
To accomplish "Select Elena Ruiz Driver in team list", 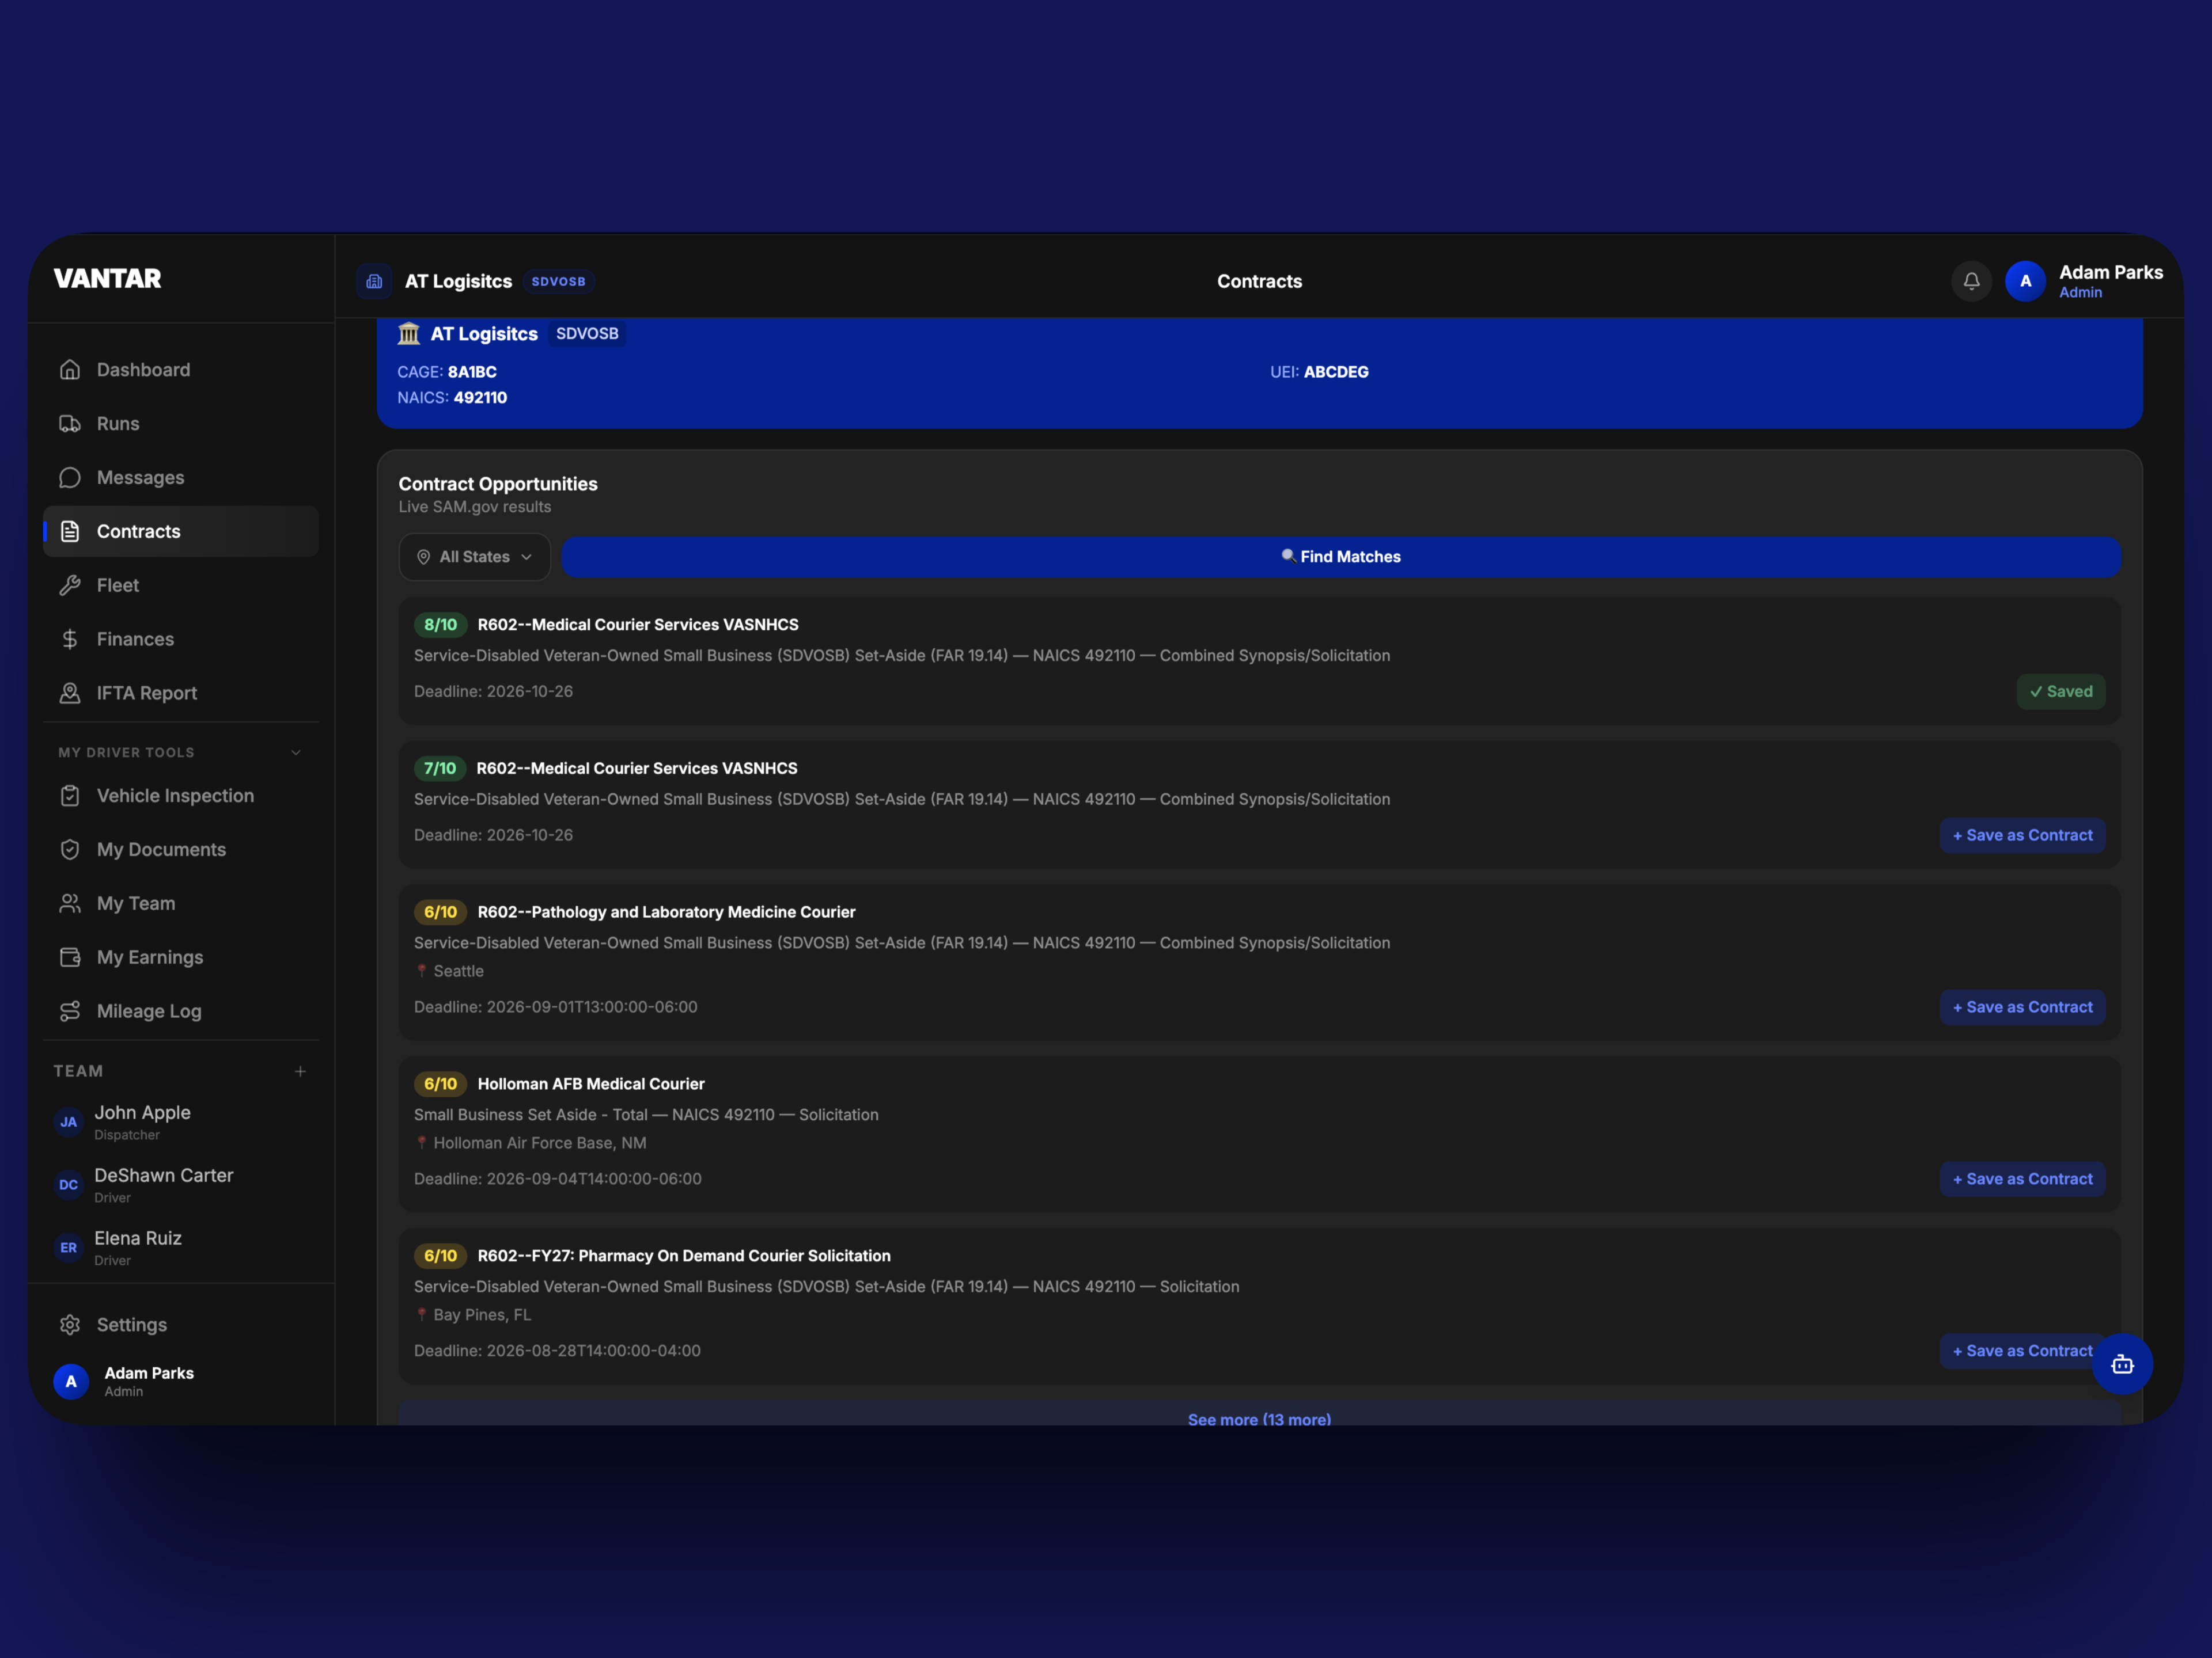I will click(x=181, y=1248).
